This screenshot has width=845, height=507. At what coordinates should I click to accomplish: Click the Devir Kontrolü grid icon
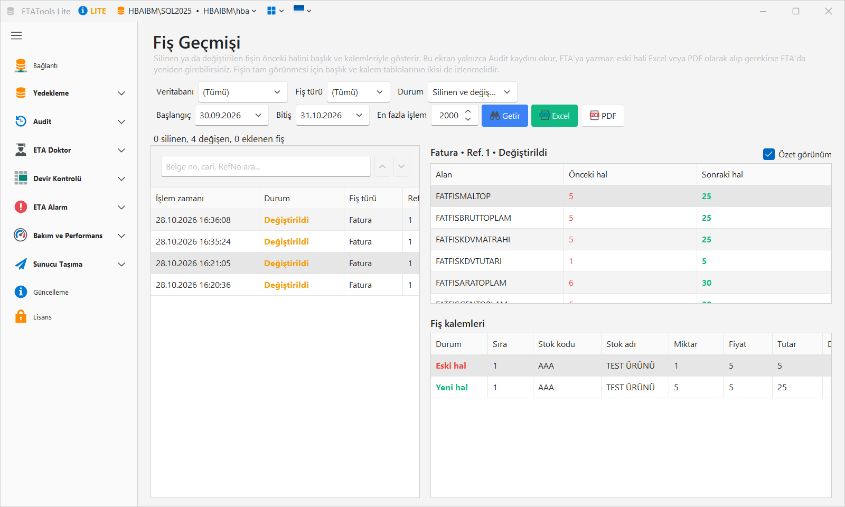[x=21, y=179]
